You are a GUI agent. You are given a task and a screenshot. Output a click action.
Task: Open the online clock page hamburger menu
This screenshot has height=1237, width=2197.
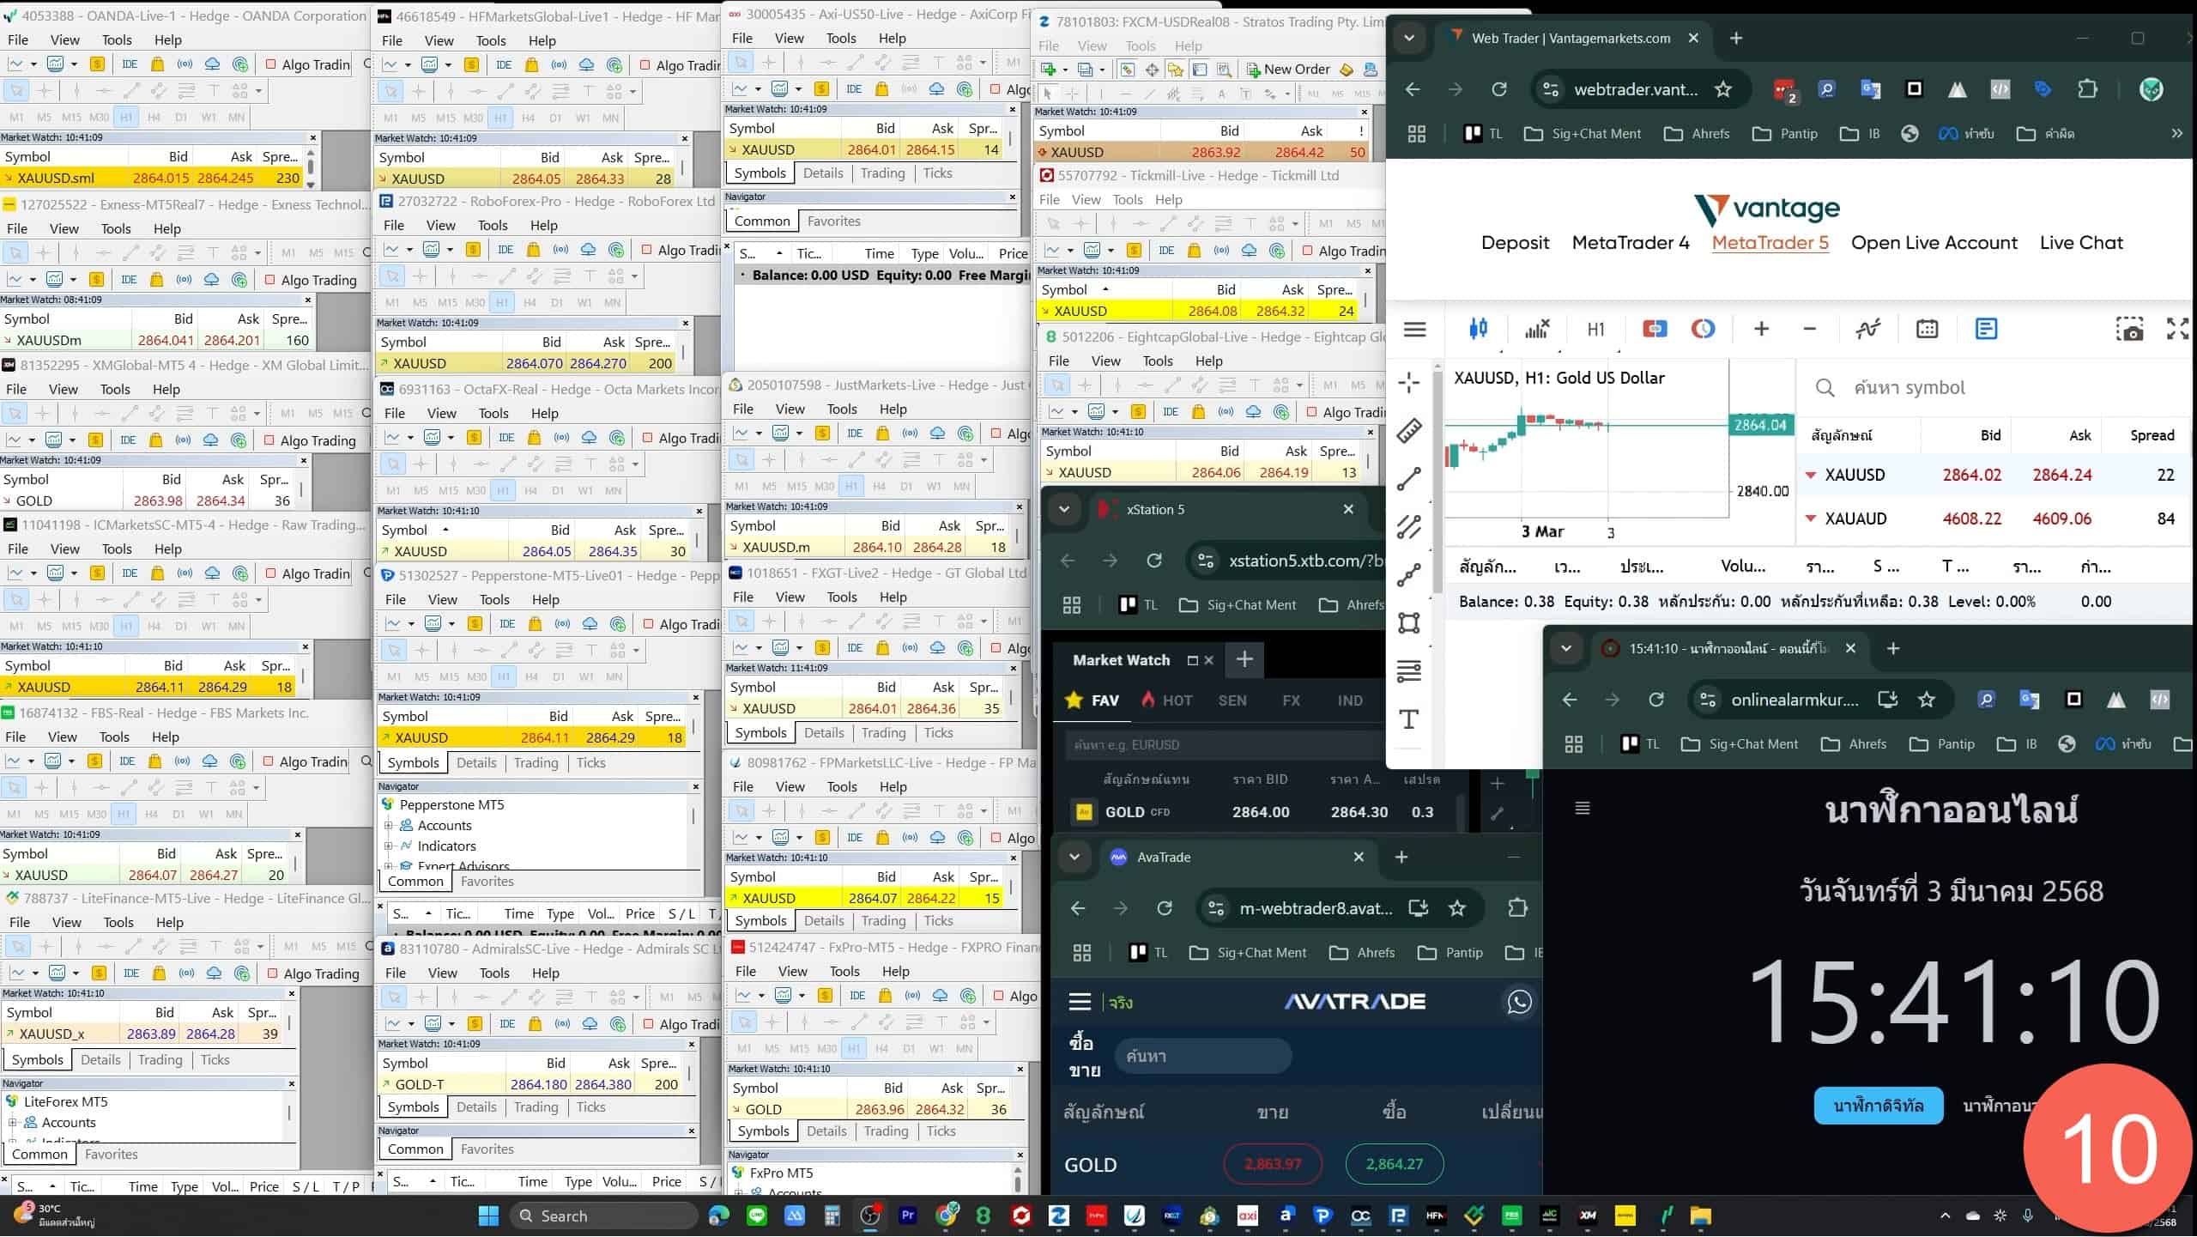pos(1583,808)
